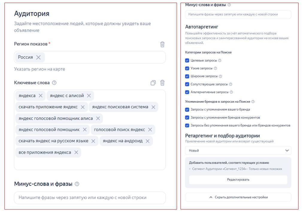The height and width of the screenshot is (214, 303).
Task: Show help for Целевые запросы
Action: tap(220, 61)
